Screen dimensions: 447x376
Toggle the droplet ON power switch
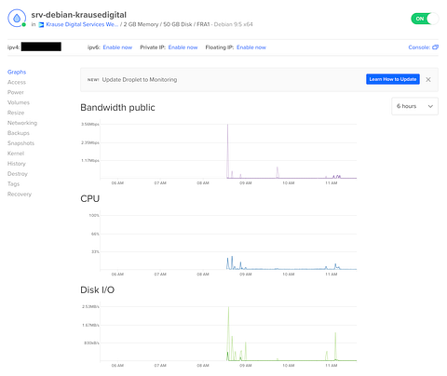coord(425,19)
